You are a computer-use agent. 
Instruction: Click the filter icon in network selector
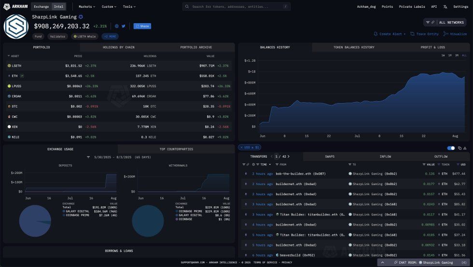428,22
